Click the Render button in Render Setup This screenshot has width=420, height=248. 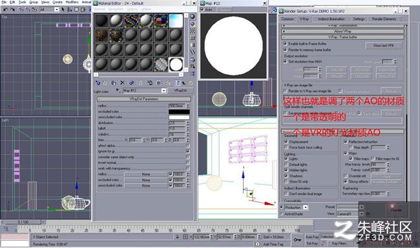(x=396, y=210)
